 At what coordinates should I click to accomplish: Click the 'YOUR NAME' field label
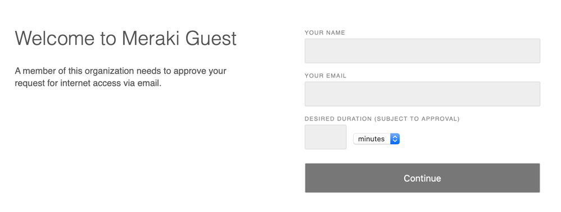(x=325, y=33)
